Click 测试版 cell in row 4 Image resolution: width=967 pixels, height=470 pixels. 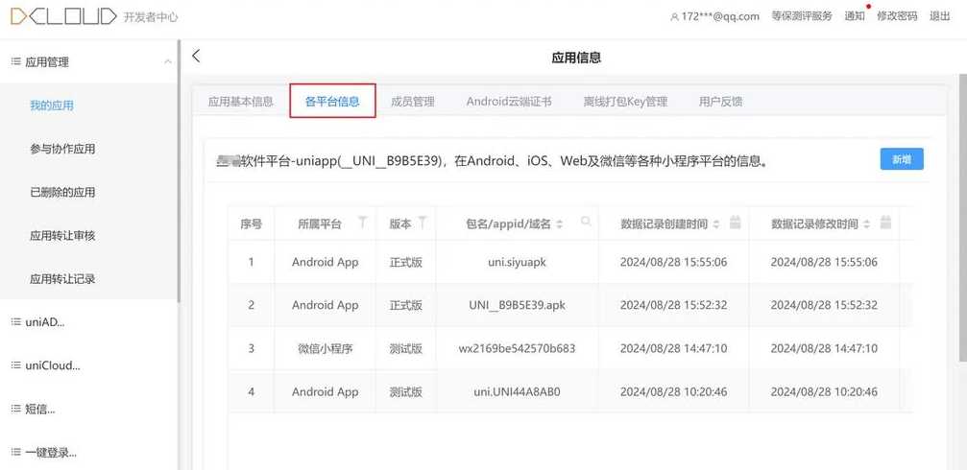coord(406,391)
